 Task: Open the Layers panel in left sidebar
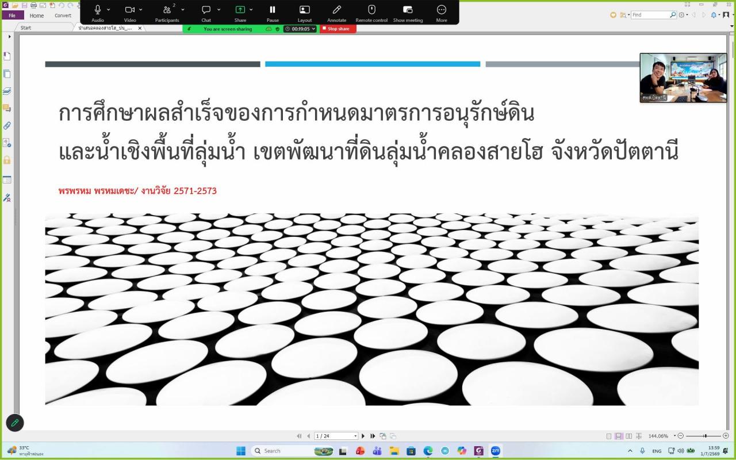pos(7,91)
